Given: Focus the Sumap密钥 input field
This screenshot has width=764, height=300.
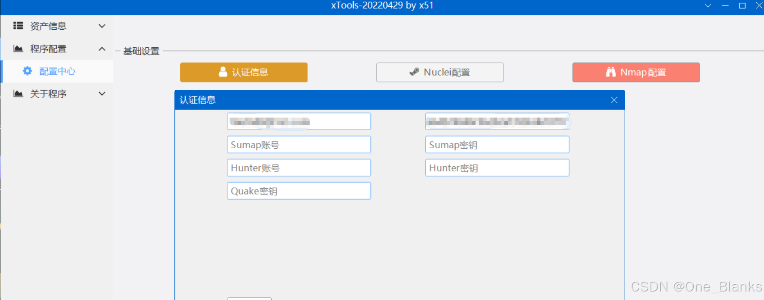Looking at the screenshot, I should (497, 145).
